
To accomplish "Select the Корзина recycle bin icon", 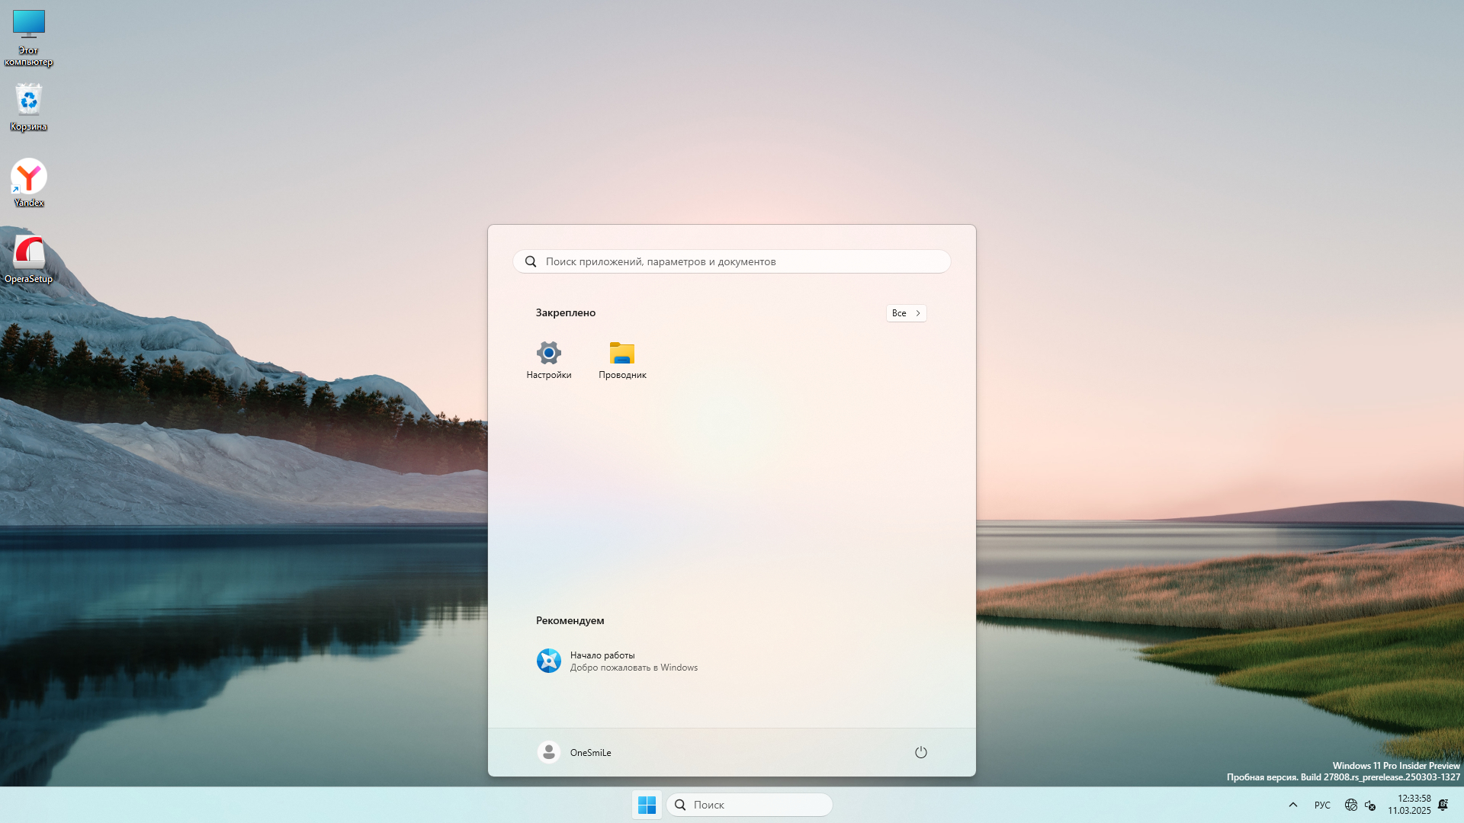I will 29,107.
